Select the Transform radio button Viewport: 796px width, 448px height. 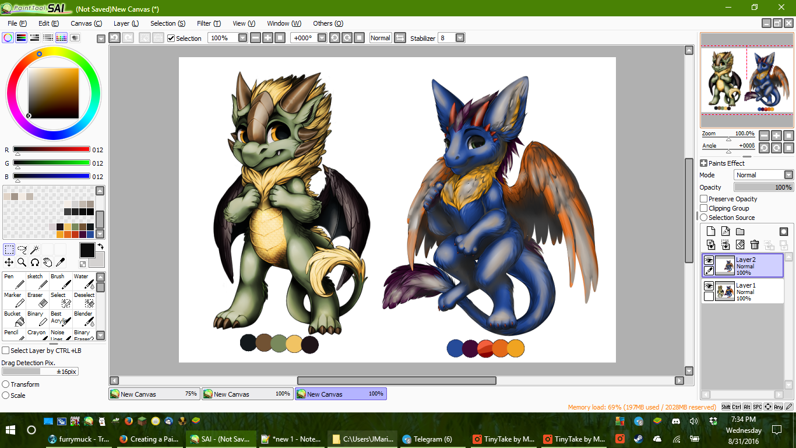coord(6,384)
